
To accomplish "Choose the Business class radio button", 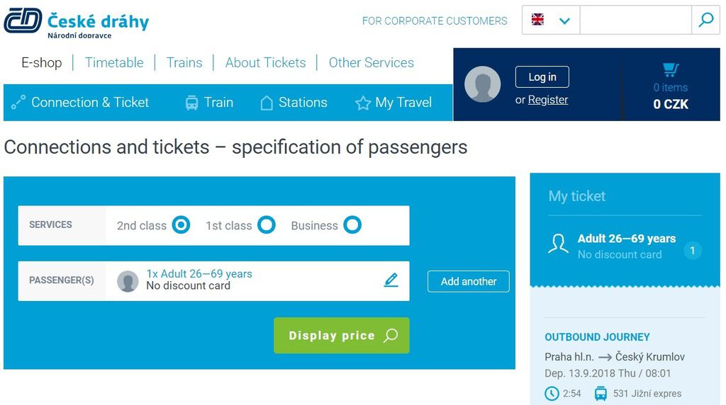I will [x=352, y=225].
